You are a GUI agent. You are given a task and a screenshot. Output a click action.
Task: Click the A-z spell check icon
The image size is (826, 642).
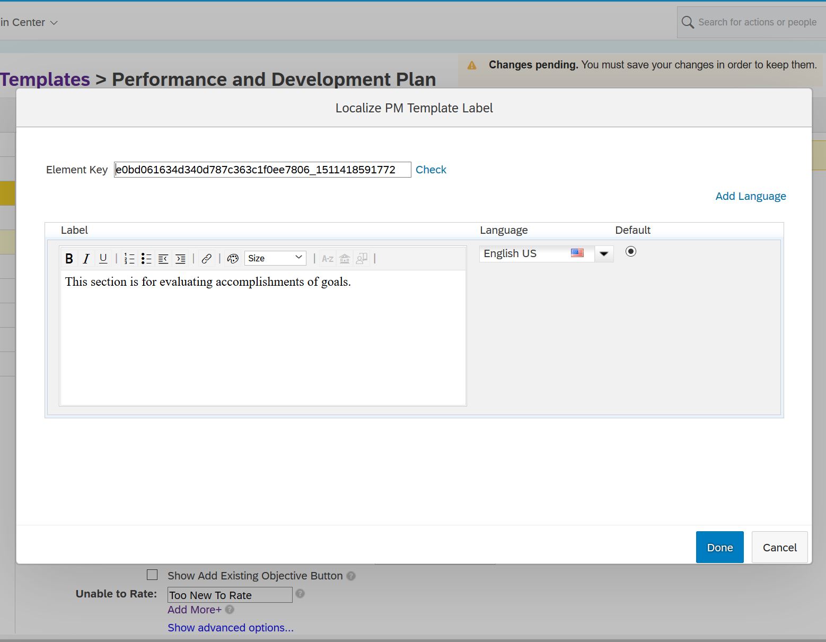328,259
